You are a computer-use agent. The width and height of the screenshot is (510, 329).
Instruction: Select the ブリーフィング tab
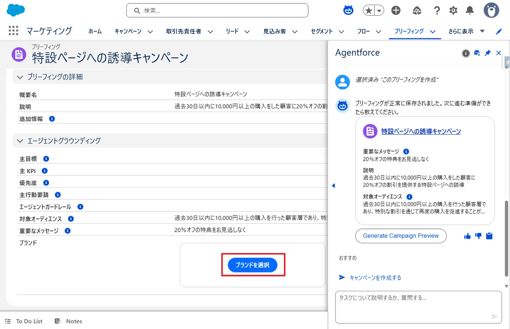[409, 31]
